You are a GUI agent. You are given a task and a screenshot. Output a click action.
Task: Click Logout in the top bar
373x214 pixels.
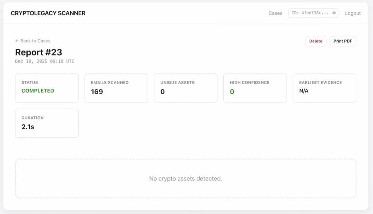pos(352,13)
